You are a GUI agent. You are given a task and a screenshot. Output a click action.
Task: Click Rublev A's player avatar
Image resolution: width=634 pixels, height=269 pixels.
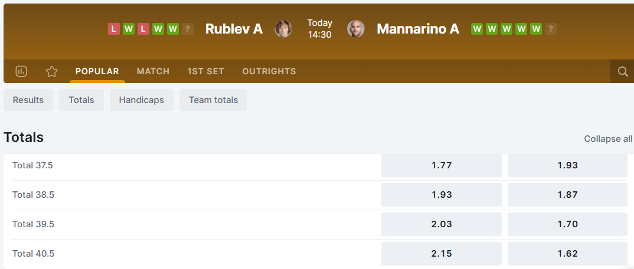click(283, 29)
